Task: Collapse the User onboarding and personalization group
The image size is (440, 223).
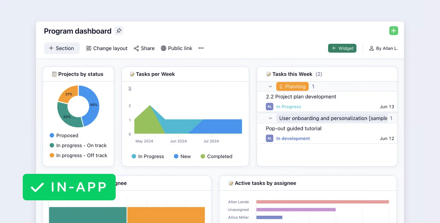Action: (270, 118)
